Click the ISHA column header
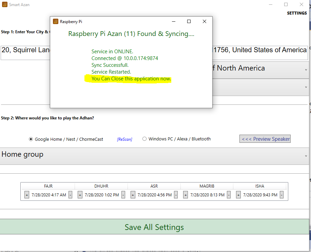This screenshot has width=311, height=252. 260,186
